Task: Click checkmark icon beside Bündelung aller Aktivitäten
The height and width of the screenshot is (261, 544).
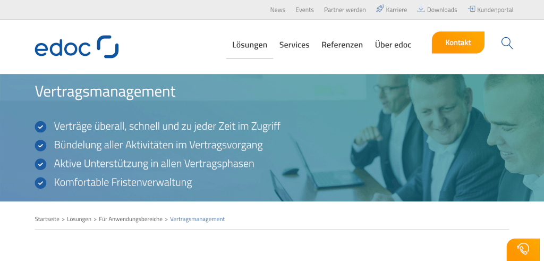Action: [40, 146]
